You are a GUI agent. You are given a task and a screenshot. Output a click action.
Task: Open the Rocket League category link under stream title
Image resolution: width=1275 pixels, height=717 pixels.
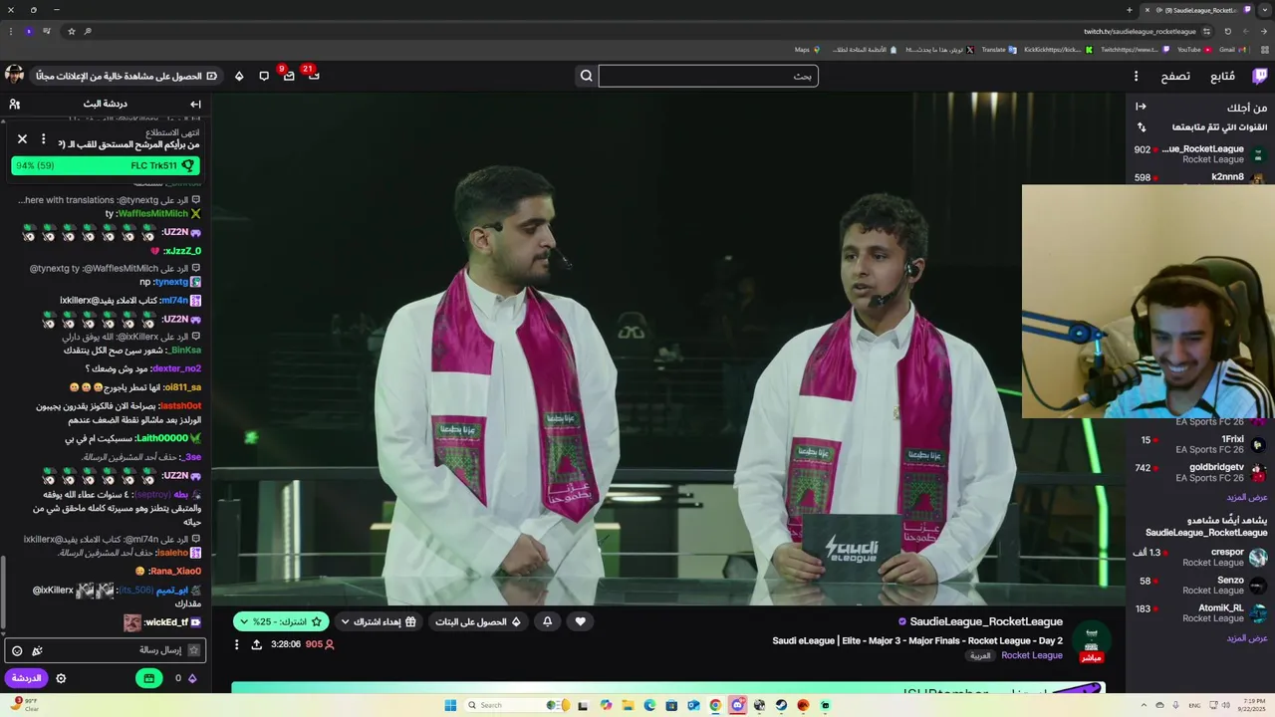pos(1032,655)
